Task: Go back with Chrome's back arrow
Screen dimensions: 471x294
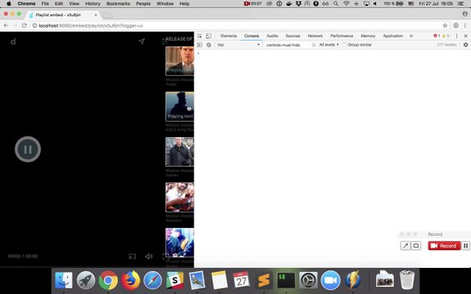Action: click(6, 25)
